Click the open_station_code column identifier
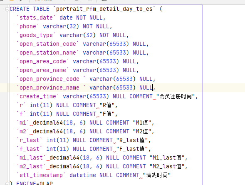Viewport: 245px width, 185px height. (x=48, y=44)
